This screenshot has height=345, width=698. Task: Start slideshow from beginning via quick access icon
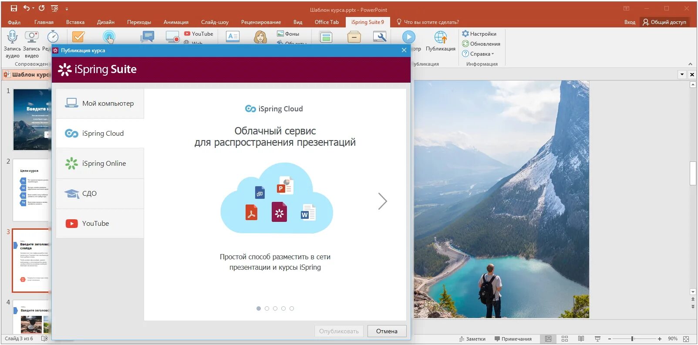pyautogui.click(x=54, y=8)
